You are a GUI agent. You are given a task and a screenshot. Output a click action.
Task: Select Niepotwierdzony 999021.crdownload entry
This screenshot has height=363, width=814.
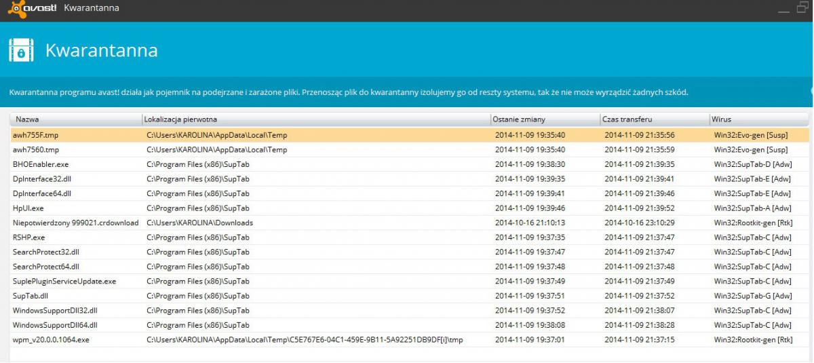tap(409, 223)
